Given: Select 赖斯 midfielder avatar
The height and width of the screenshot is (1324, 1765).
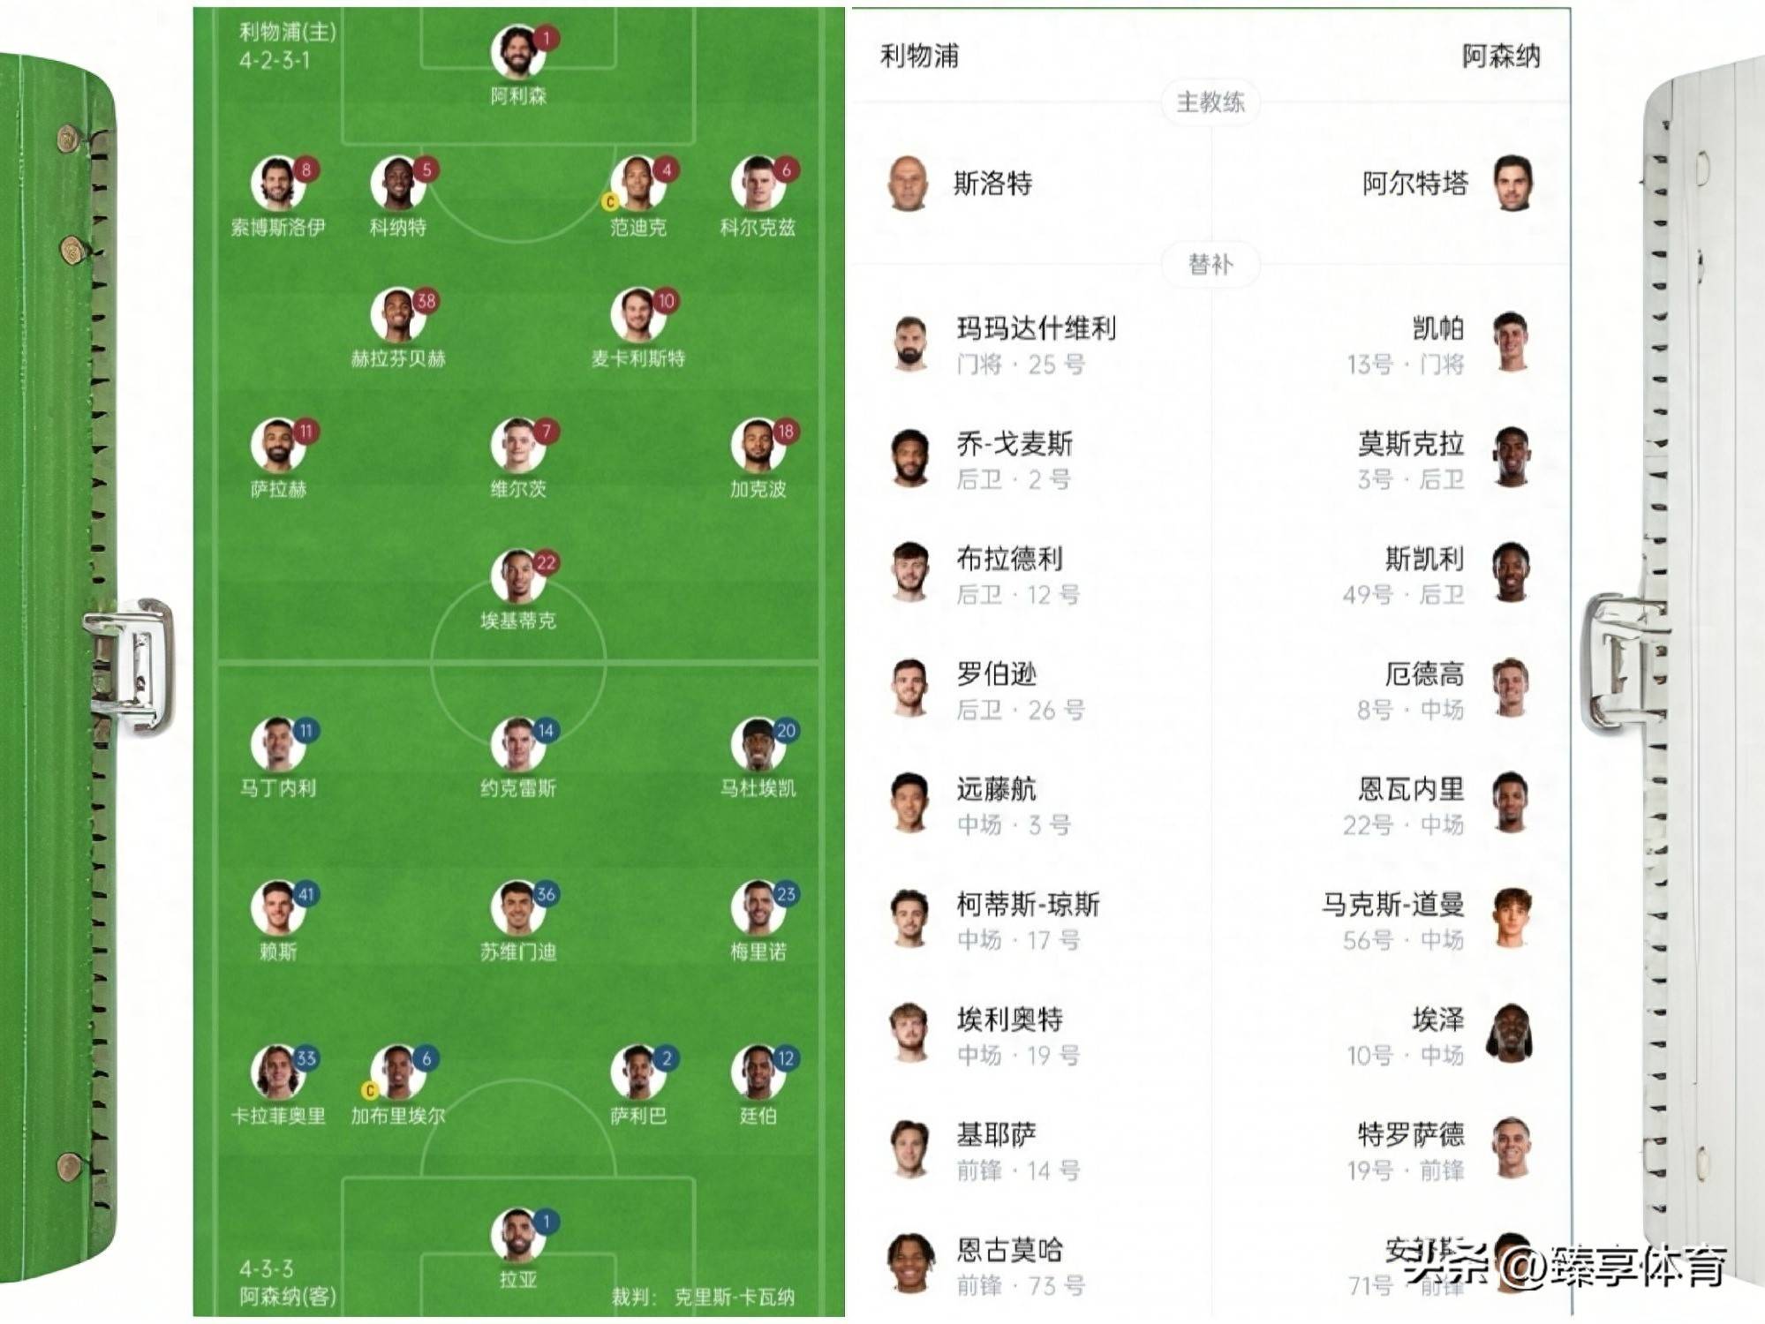Looking at the screenshot, I should [277, 907].
